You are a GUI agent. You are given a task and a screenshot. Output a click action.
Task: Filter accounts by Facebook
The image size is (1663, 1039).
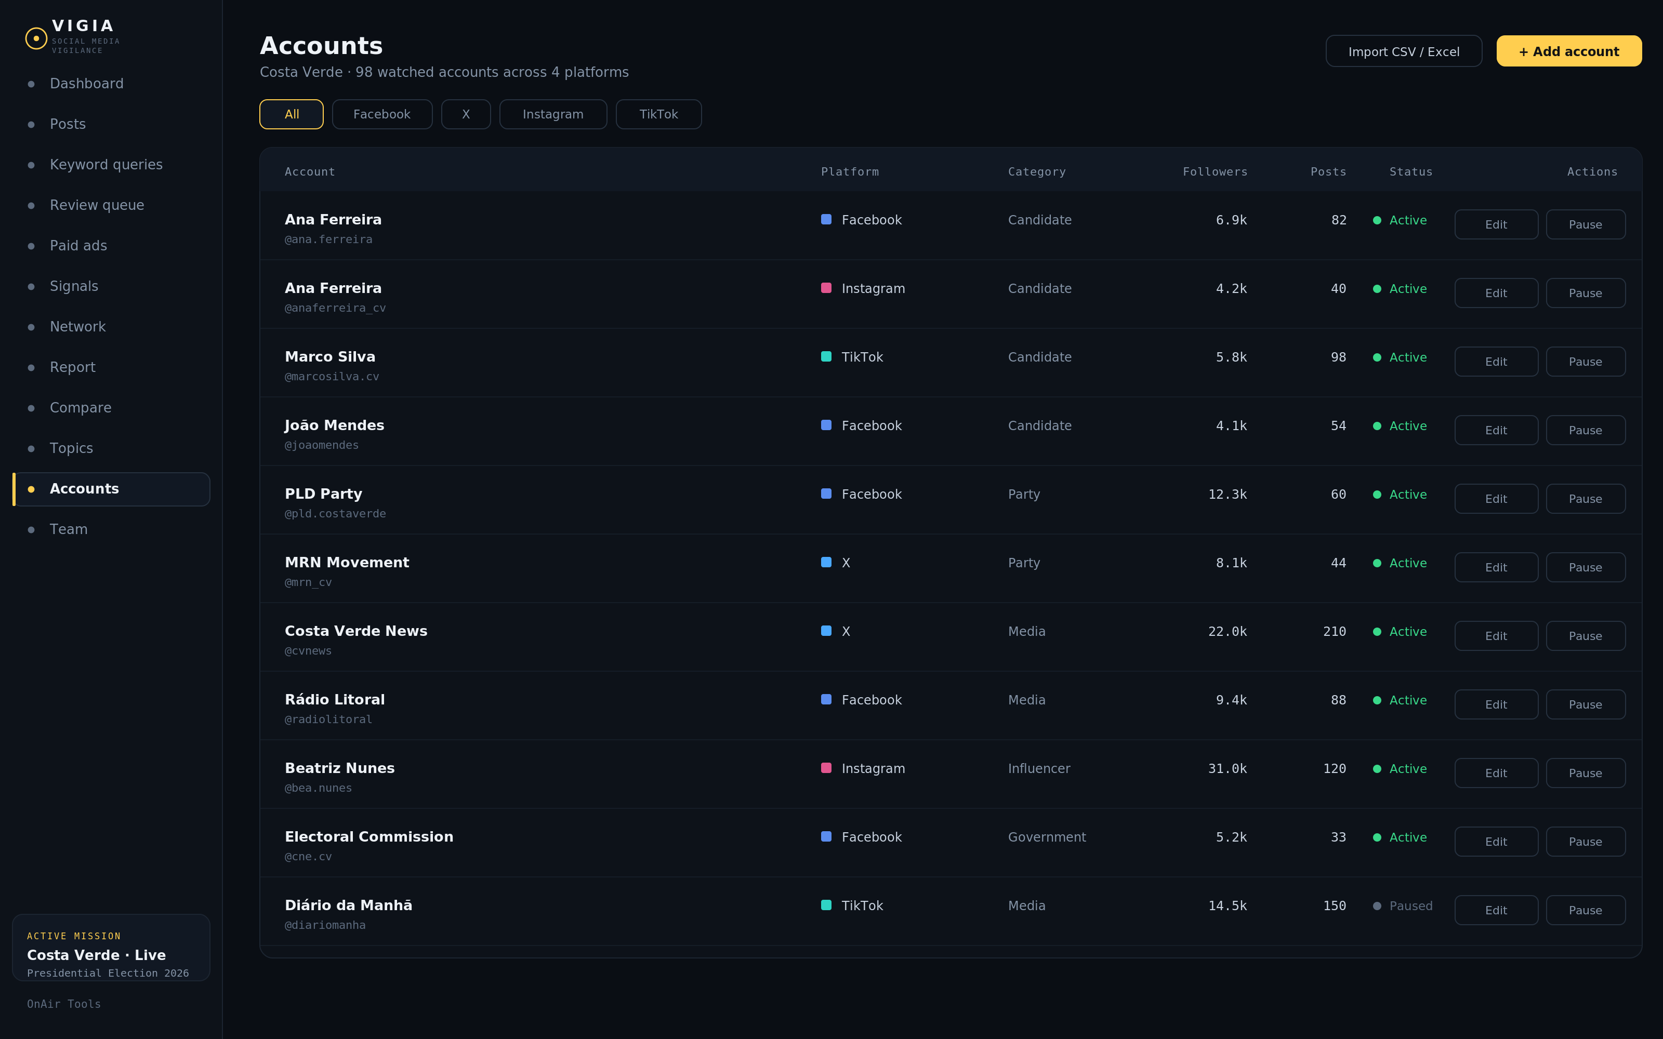(382, 114)
